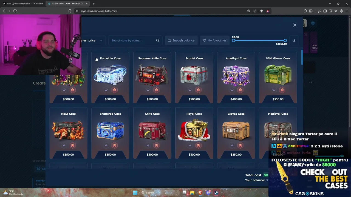351x197 pixels.
Task: Open the Windows Start menu
Action: coord(135,193)
